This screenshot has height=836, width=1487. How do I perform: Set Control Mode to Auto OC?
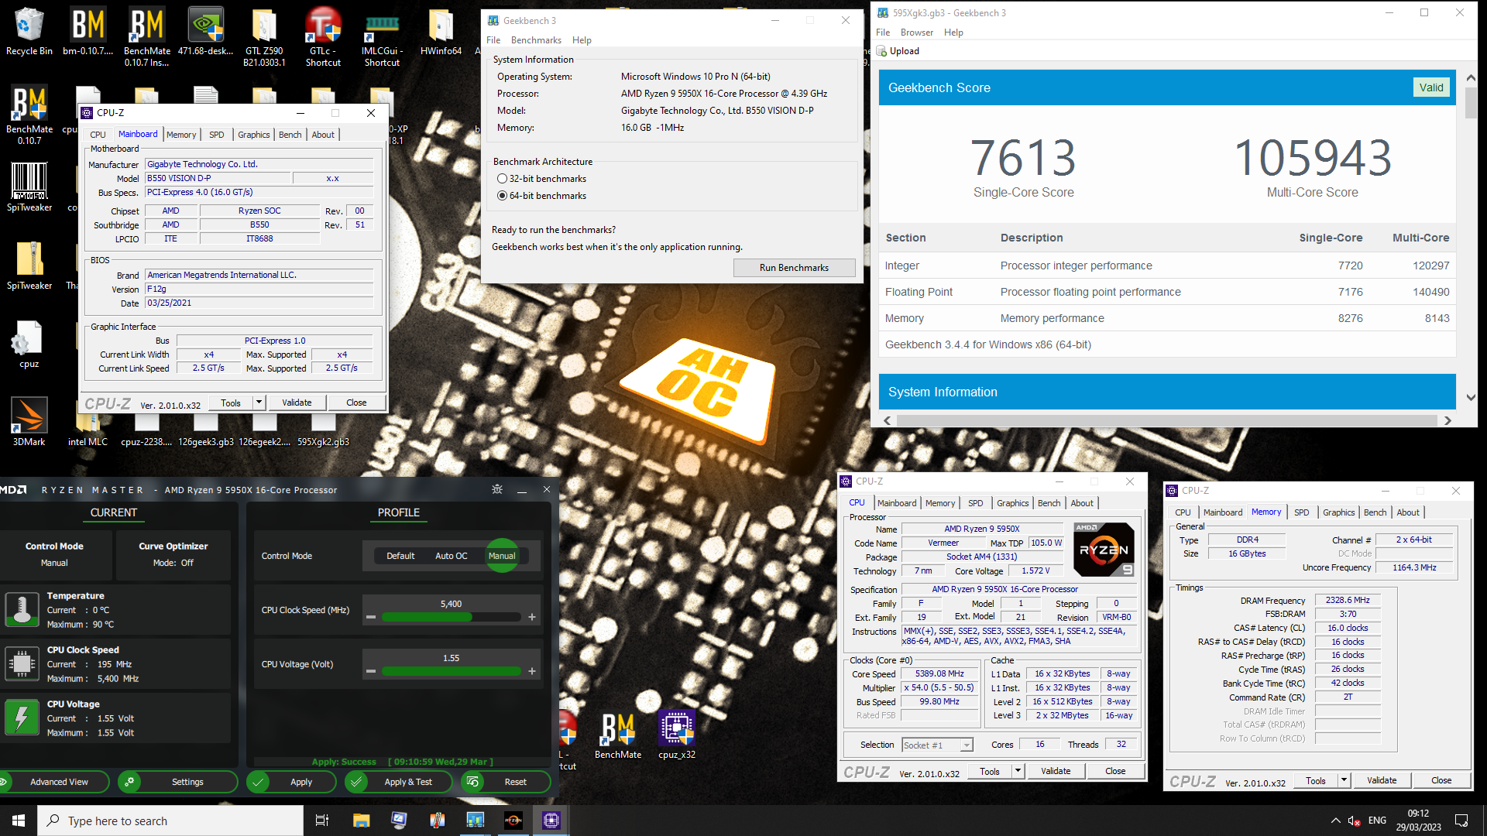451,556
